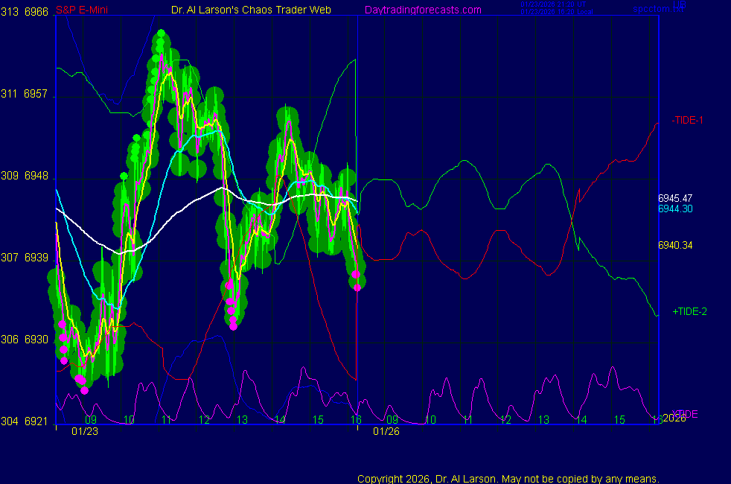Click the 6948 price axis label
731x484 pixels.
pos(36,176)
